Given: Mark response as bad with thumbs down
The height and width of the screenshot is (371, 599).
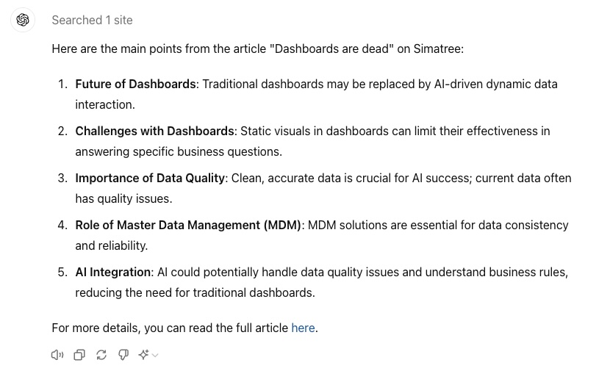Looking at the screenshot, I should [x=123, y=355].
